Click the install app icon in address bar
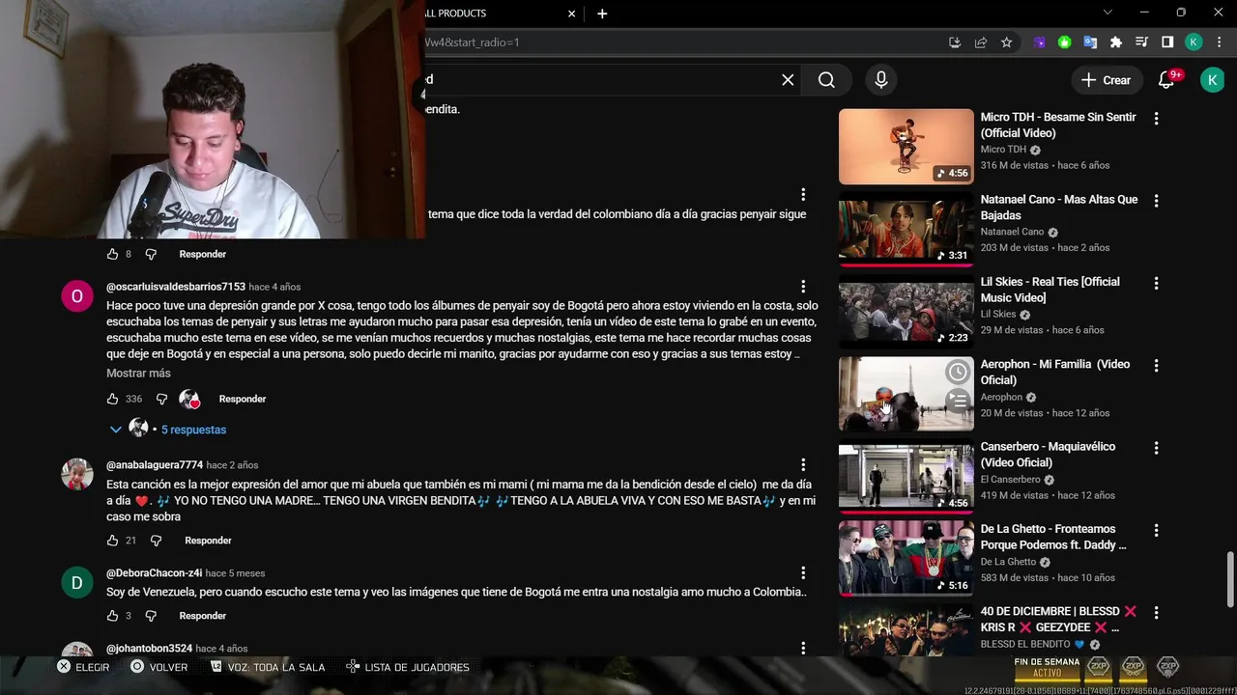The width and height of the screenshot is (1237, 695). tap(955, 42)
